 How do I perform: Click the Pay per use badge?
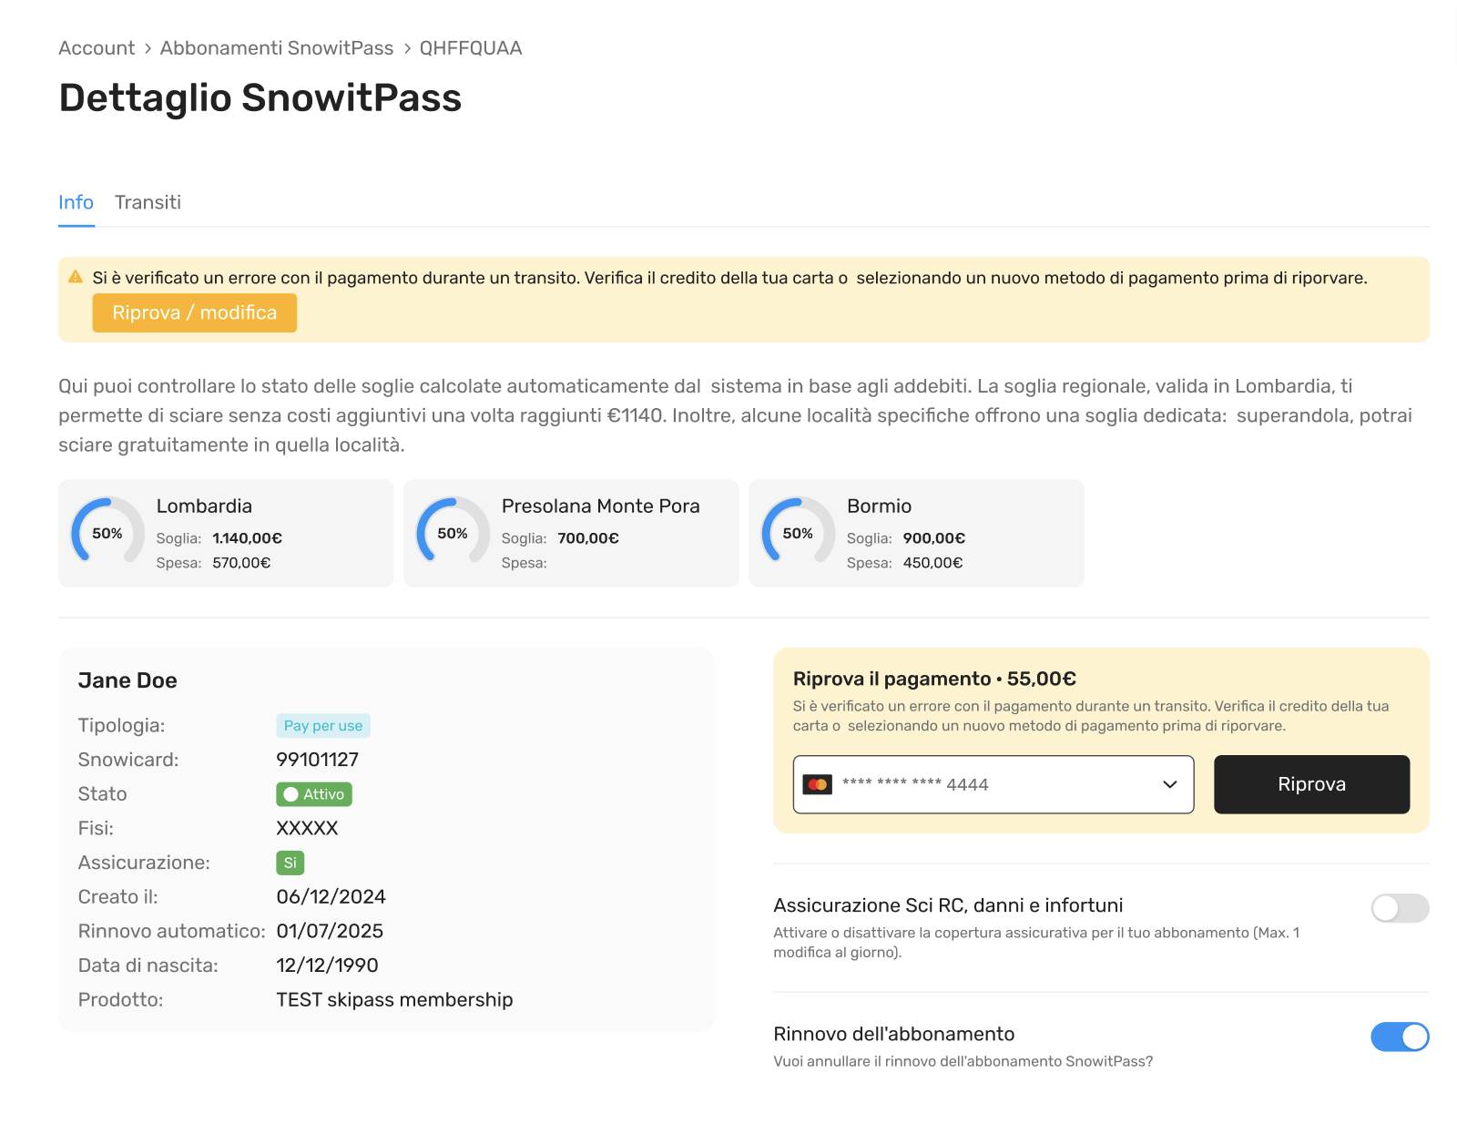tap(323, 726)
